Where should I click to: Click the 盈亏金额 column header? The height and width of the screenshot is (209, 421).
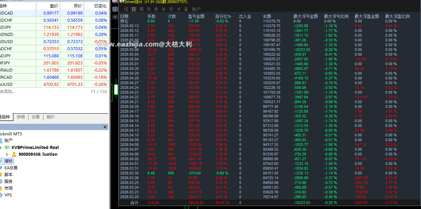point(196,16)
